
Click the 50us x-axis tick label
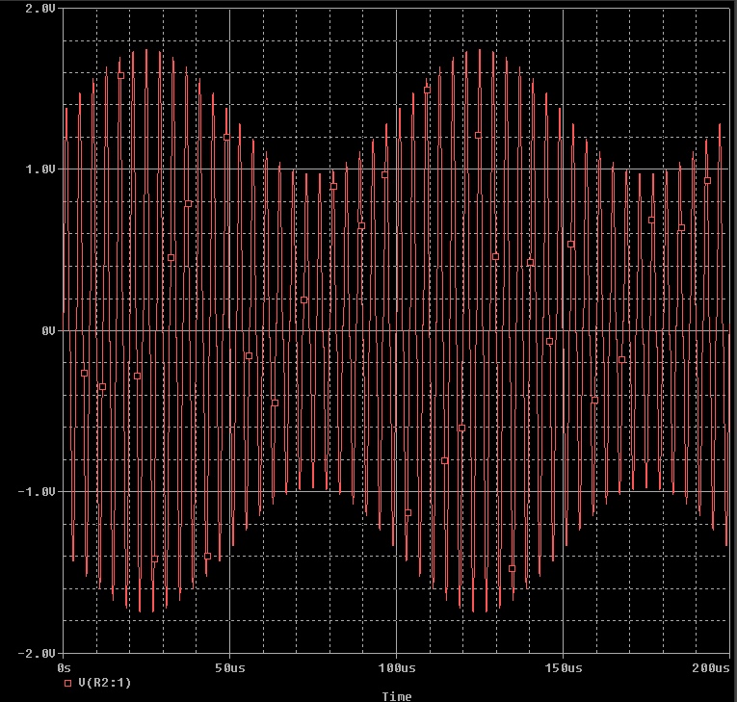point(229,667)
